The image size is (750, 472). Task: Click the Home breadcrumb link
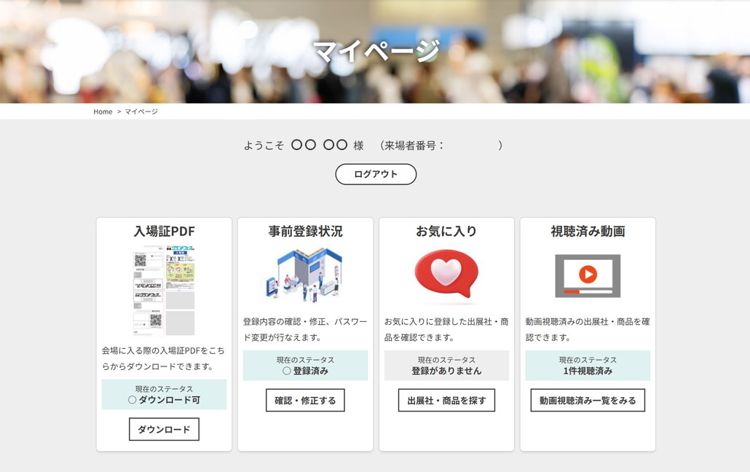(103, 111)
